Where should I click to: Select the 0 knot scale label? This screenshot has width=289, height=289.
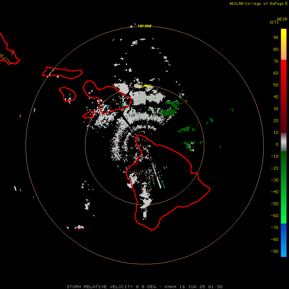pos(277,144)
